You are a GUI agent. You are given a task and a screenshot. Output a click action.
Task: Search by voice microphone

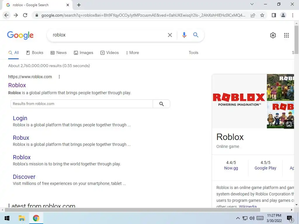coord(184,35)
